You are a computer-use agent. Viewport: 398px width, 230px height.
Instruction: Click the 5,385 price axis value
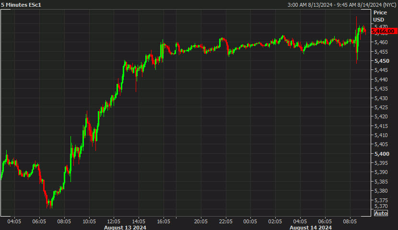pos(381,182)
